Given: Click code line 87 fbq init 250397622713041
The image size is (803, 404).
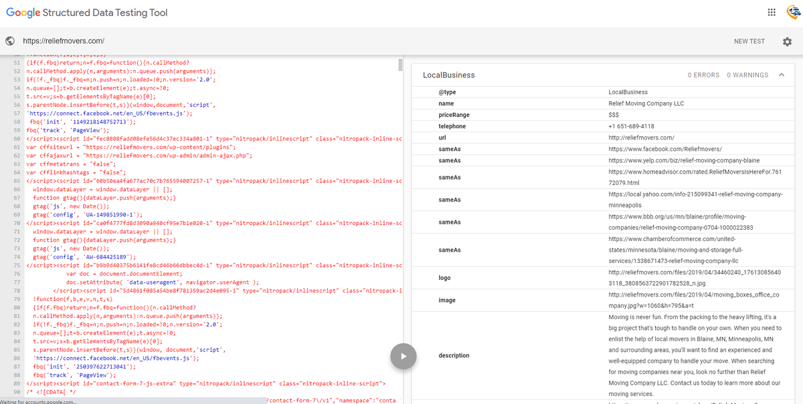Looking at the screenshot, I should click(x=84, y=367).
